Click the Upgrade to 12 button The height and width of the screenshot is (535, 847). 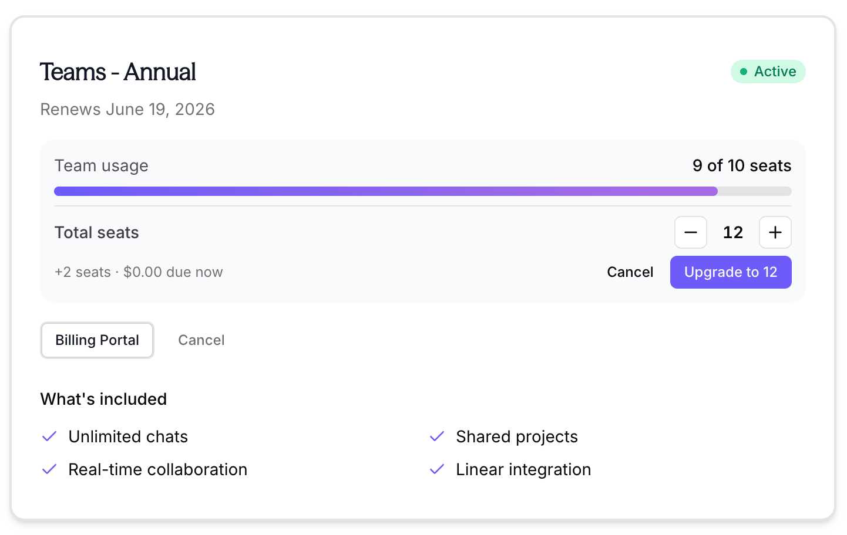(x=730, y=272)
